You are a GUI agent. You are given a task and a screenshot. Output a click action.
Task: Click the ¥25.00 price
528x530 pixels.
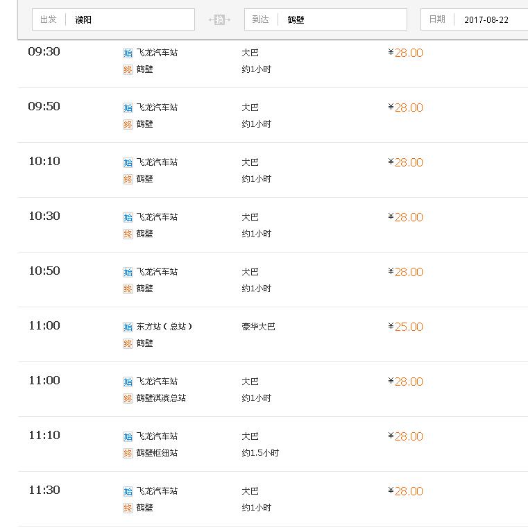tap(405, 327)
